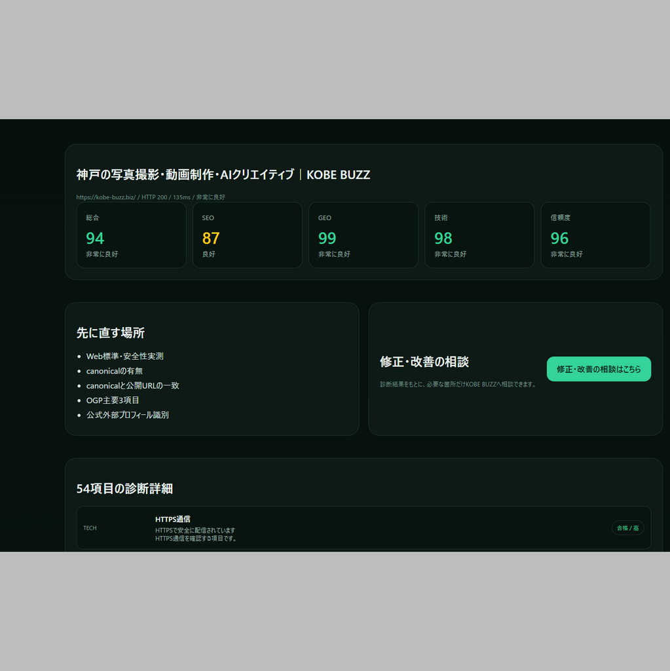Open the 信頼度 score card showing 96

point(595,235)
